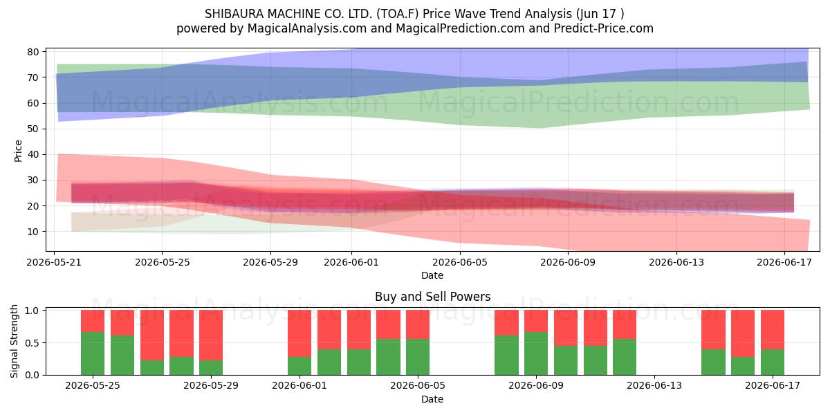Click the 'Buy and Sell Powers' chart title
This screenshot has width=830, height=415.
(432, 297)
